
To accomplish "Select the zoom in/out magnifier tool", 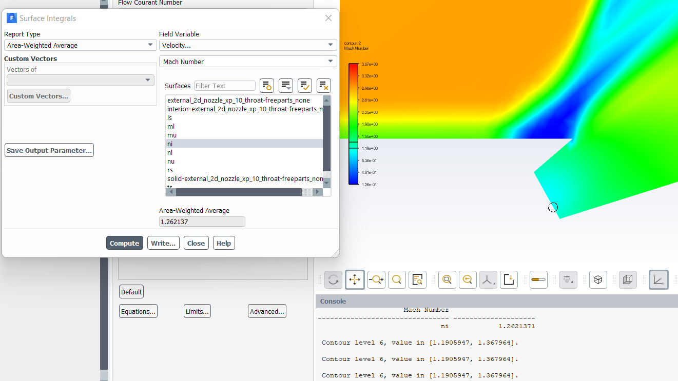I will click(x=376, y=279).
